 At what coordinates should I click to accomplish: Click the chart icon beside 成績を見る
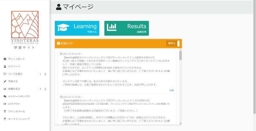pos(5,89)
